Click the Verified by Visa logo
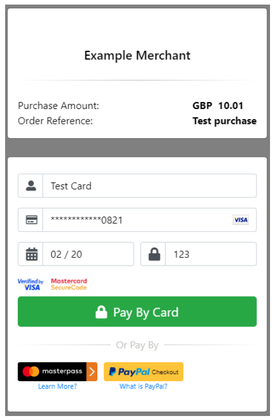274x420 pixels. pyautogui.click(x=30, y=284)
